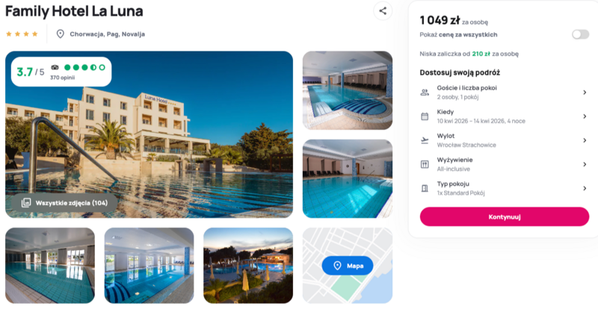Click the meal icon next to Wyżywienie
The height and width of the screenshot is (309, 598).
click(x=425, y=164)
